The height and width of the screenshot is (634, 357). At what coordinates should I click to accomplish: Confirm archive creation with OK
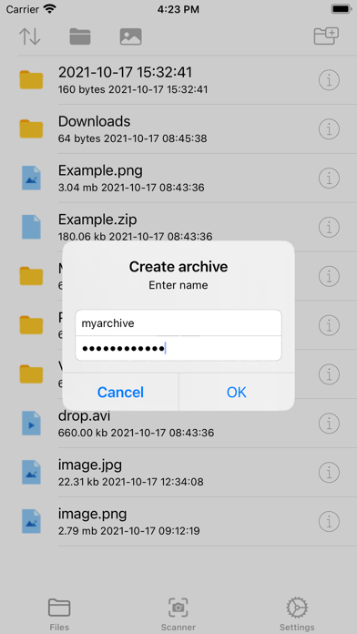(237, 393)
